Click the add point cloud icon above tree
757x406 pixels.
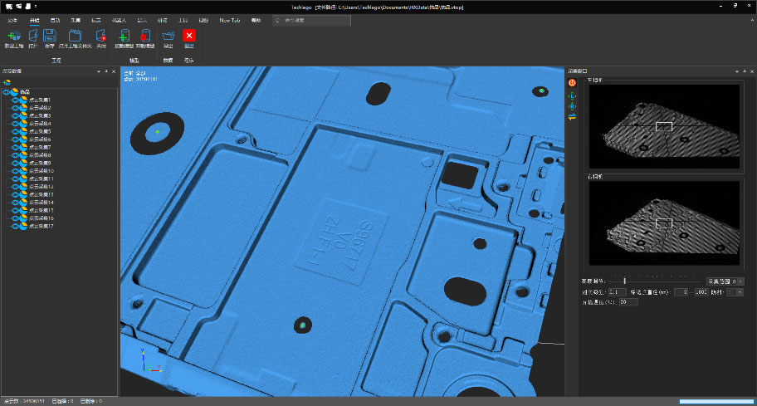coord(7,82)
